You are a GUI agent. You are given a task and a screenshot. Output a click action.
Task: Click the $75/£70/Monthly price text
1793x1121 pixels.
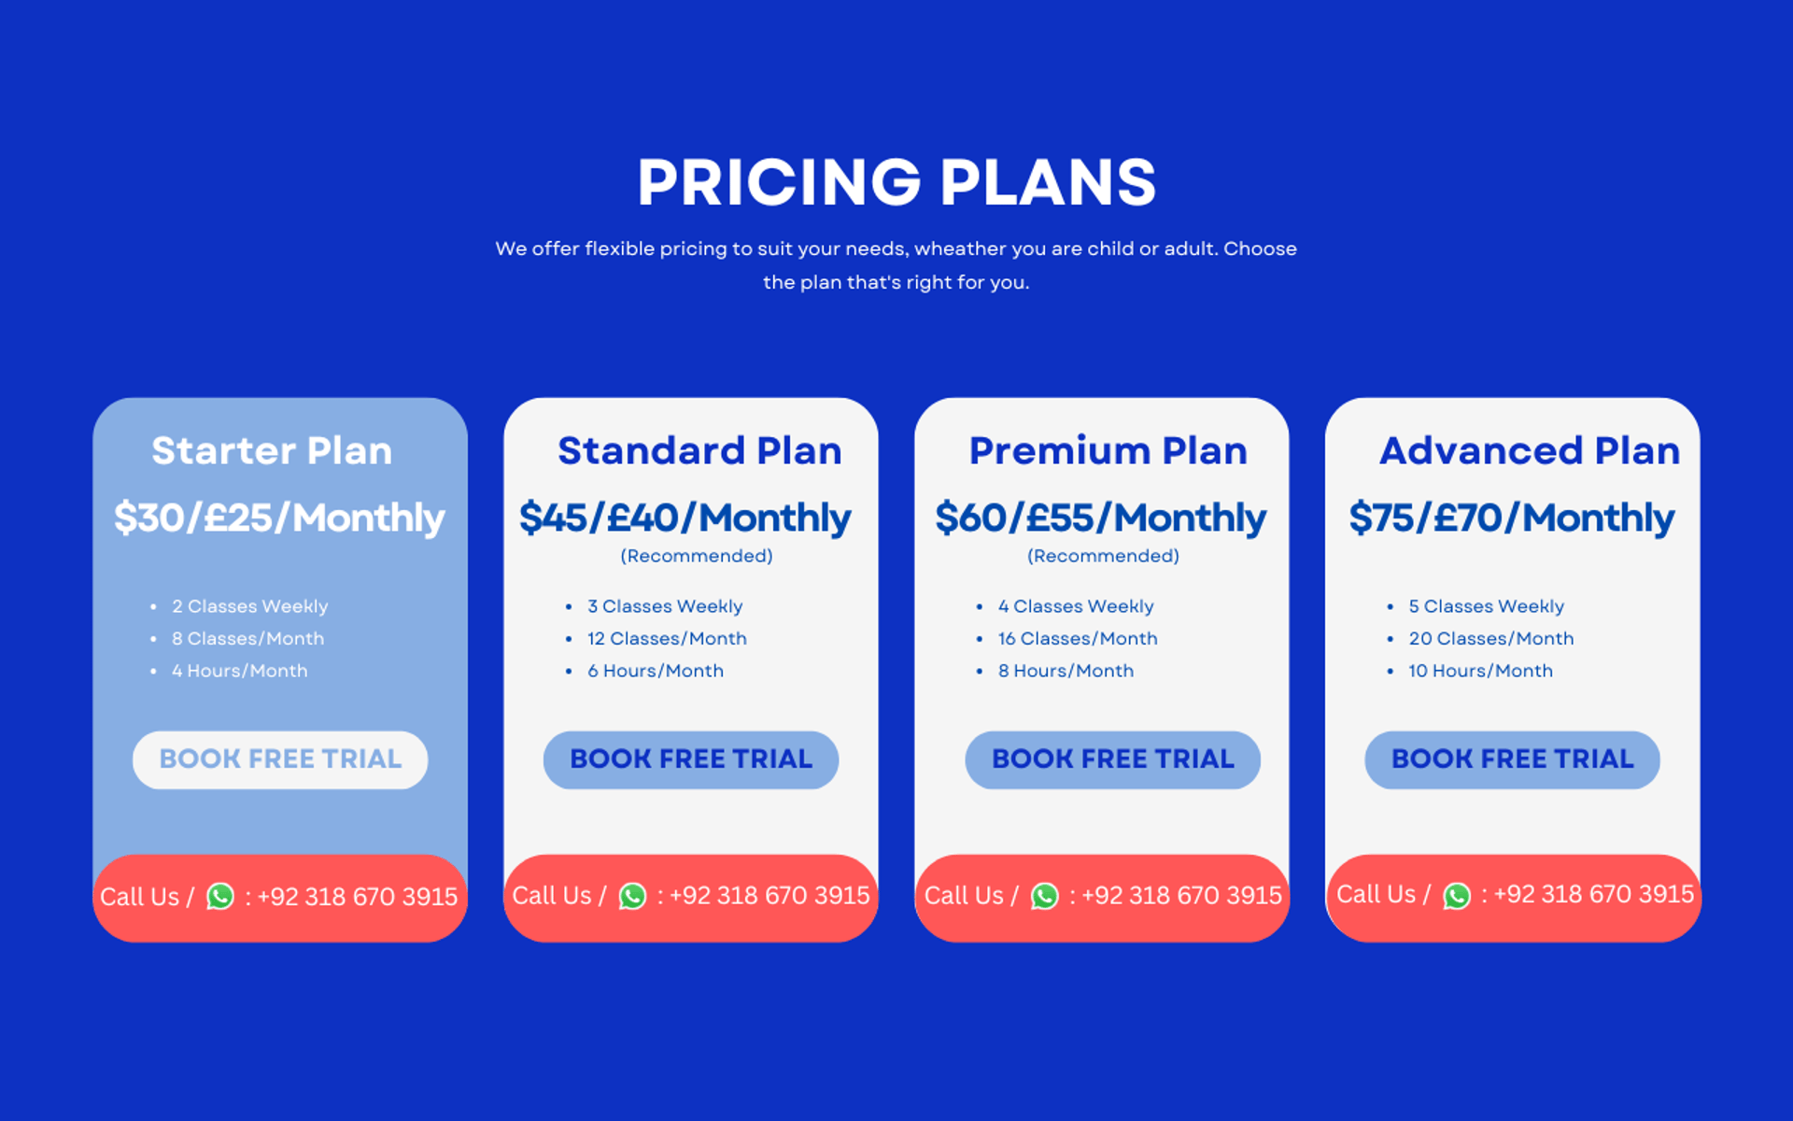(x=1512, y=518)
